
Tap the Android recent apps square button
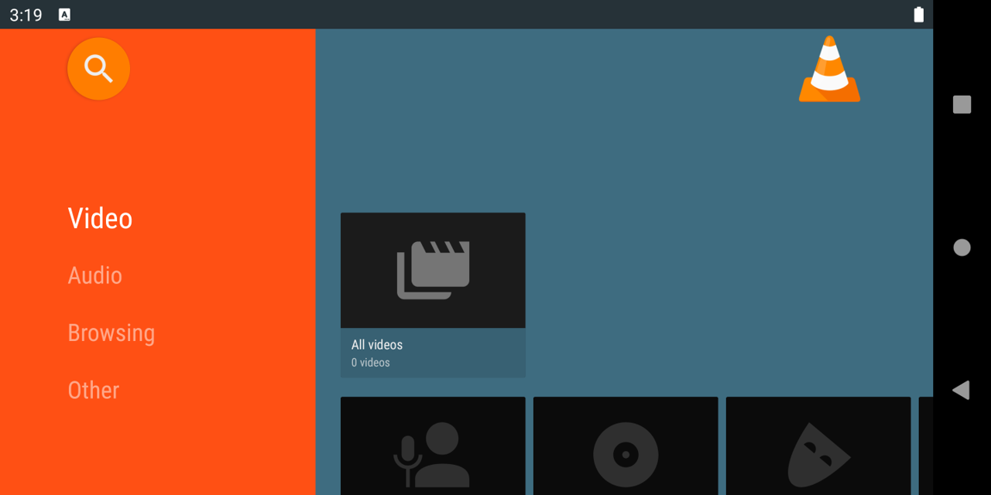(962, 104)
